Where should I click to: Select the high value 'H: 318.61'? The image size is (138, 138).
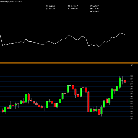click(73, 6)
